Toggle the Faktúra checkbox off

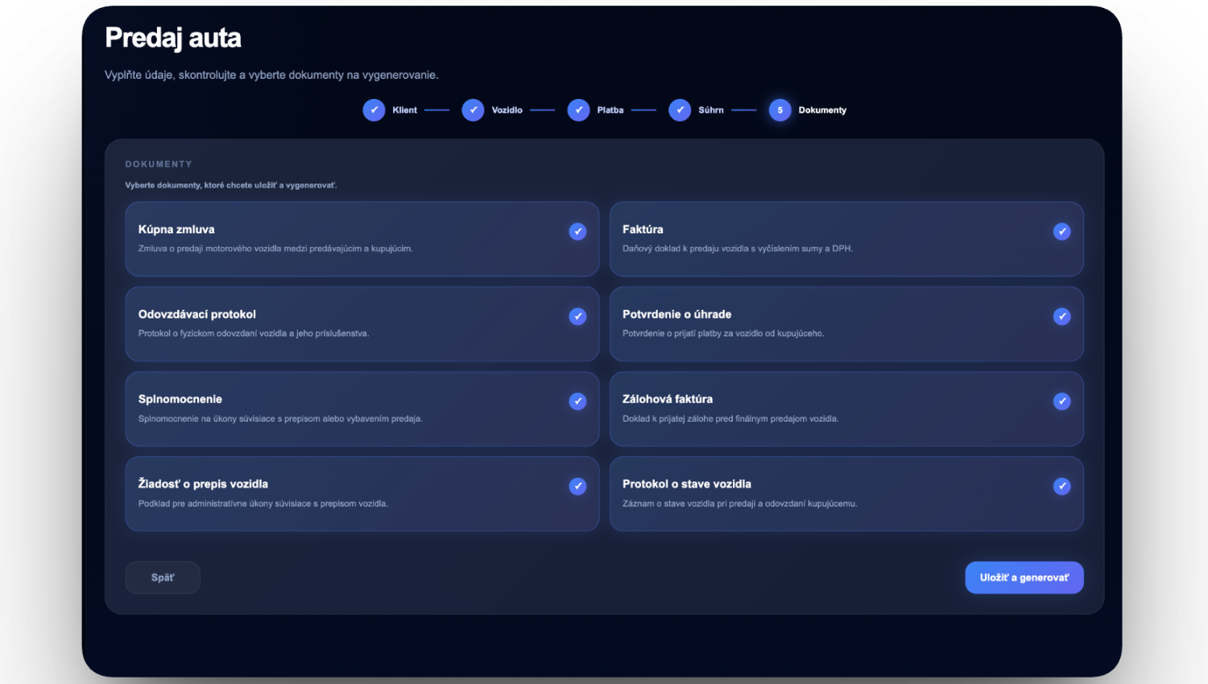pos(1061,232)
